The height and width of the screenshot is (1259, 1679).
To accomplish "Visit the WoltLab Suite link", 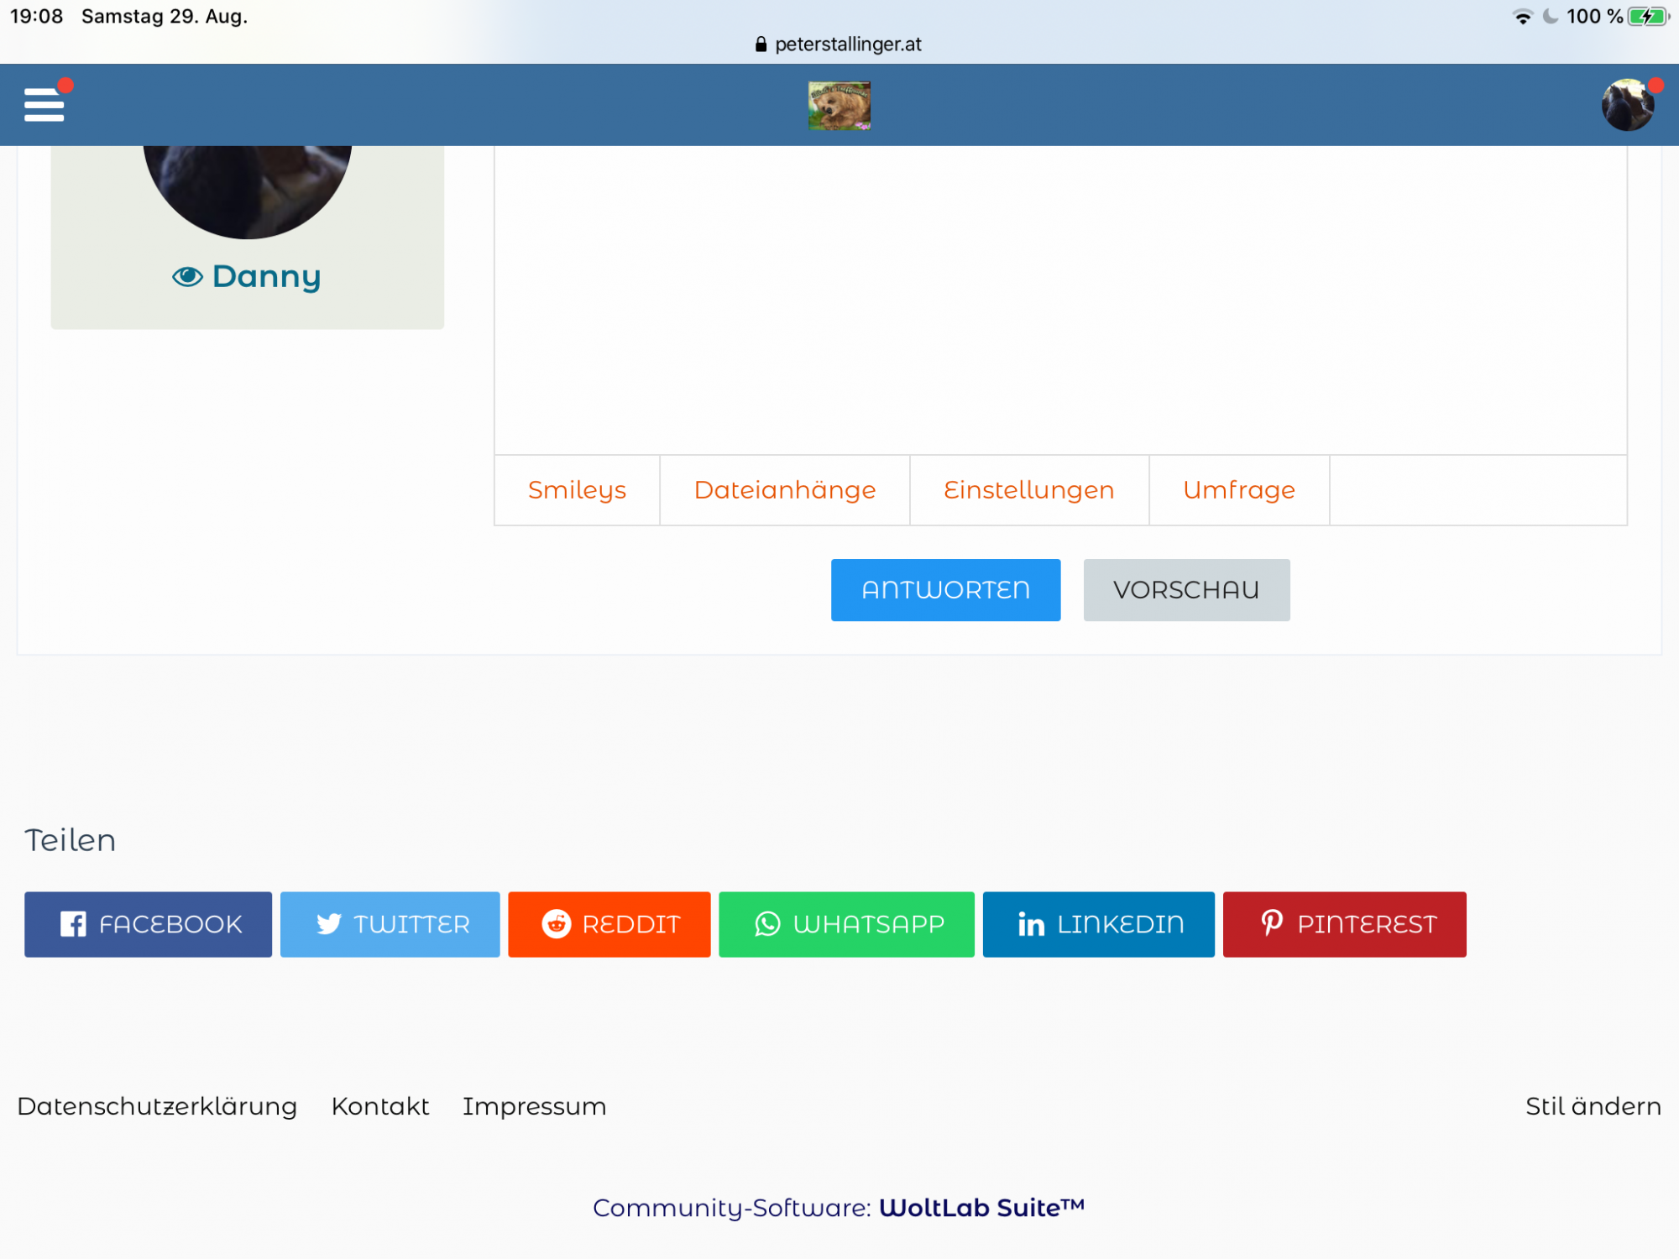I will click(981, 1208).
